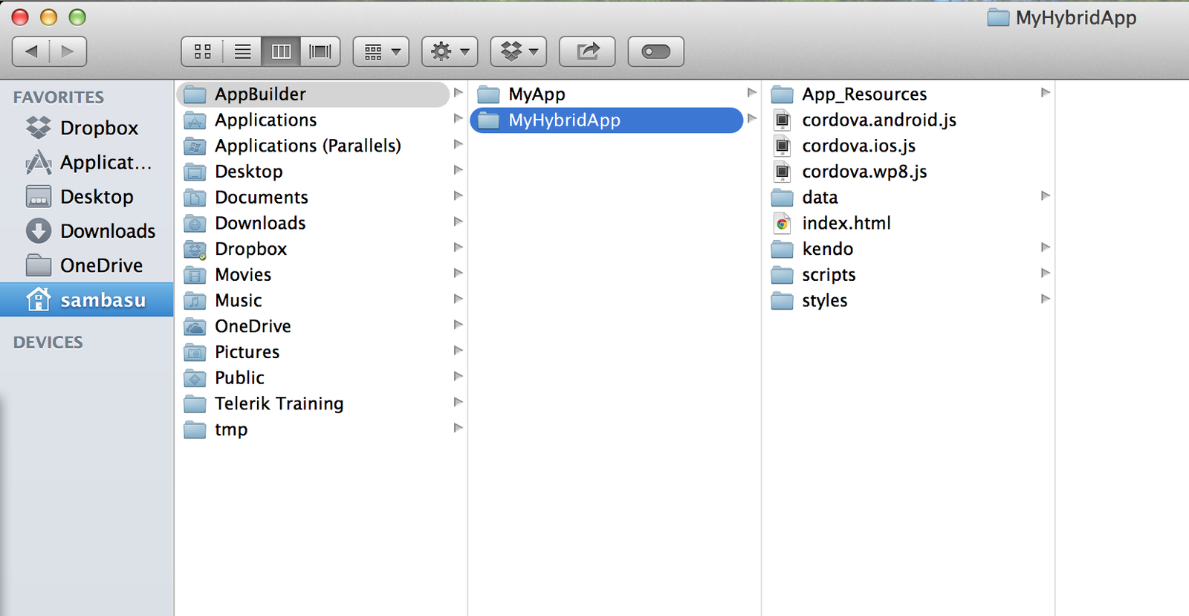
Task: Expand arrow beside App_Resources folder
Action: (x=1045, y=93)
